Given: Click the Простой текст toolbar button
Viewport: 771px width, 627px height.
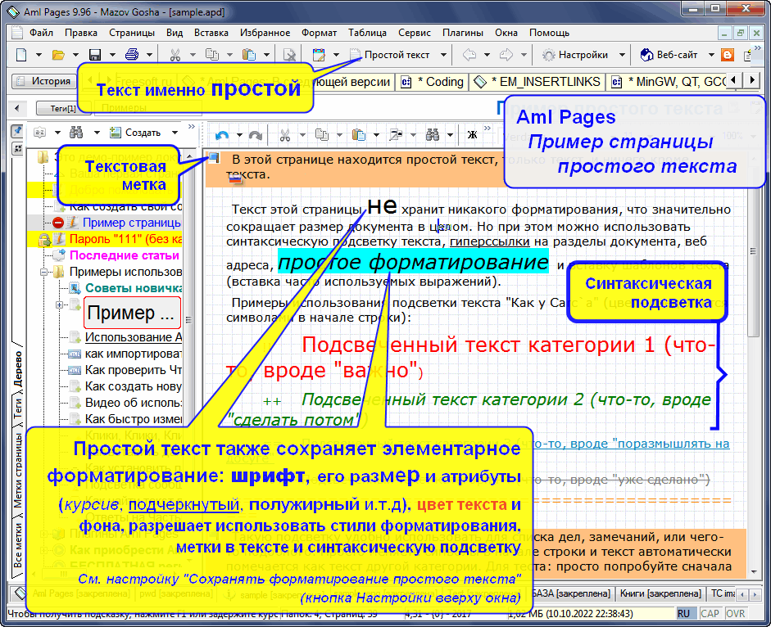Looking at the screenshot, I should (389, 55).
